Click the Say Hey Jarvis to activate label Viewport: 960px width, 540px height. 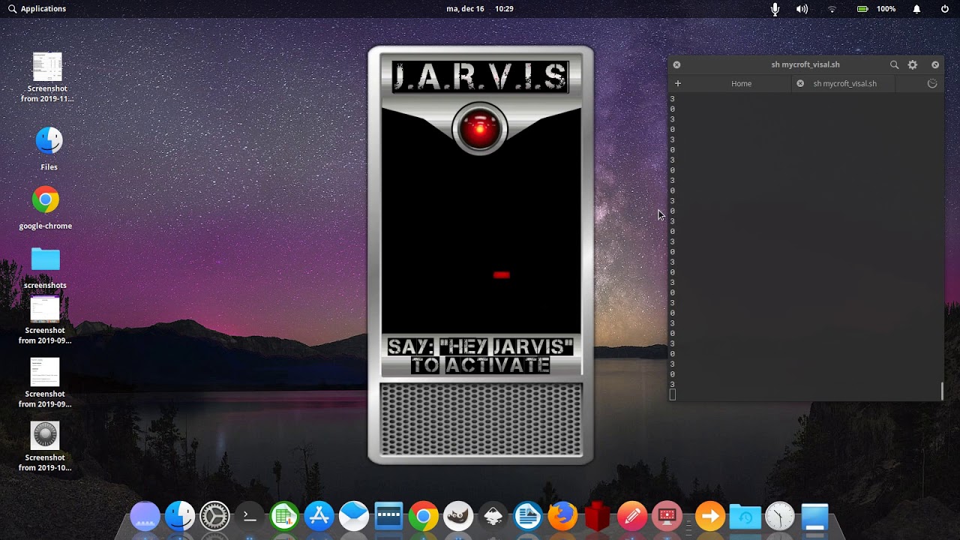tap(480, 355)
